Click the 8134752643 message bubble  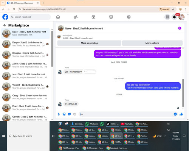coord(71,104)
